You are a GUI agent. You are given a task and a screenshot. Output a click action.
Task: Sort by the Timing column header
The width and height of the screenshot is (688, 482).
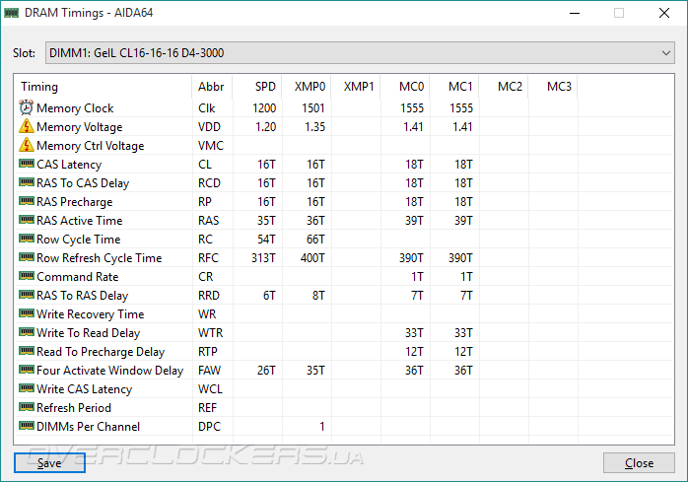[x=103, y=87]
